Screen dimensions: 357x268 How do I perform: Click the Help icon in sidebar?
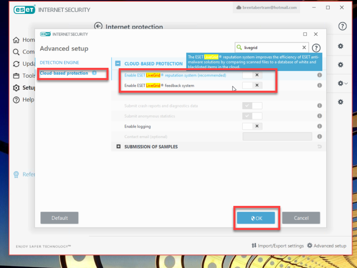[16, 100]
